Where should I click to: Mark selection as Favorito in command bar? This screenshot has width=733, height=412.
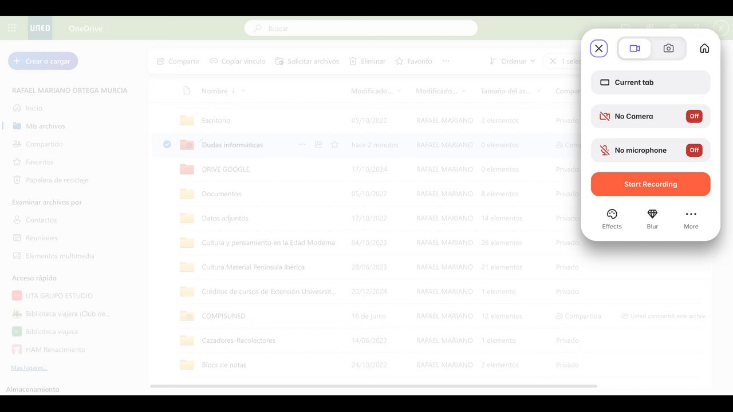coord(413,61)
